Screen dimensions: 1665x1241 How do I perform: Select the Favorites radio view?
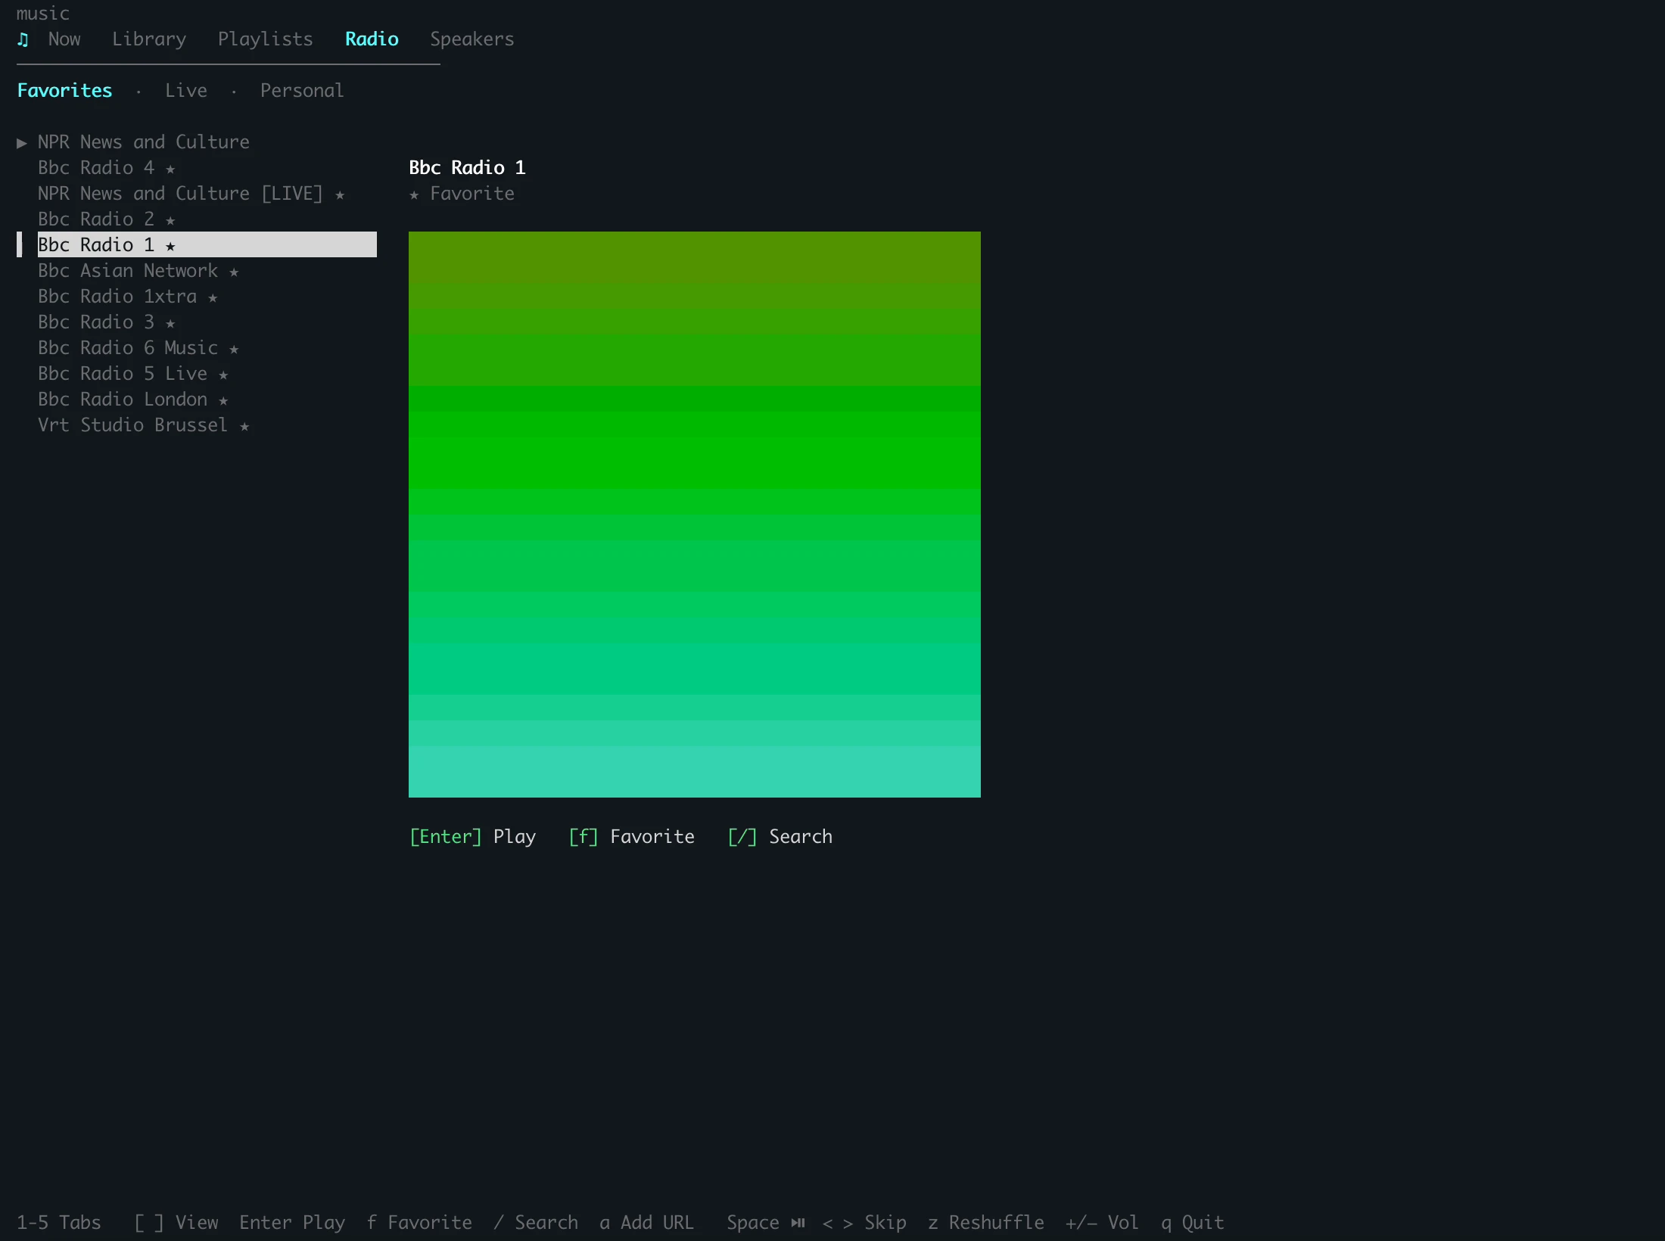[64, 91]
